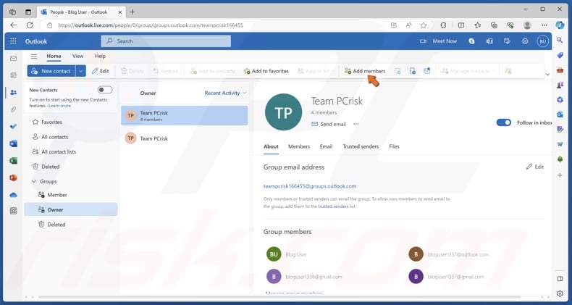572x305 pixels.
Task: Open teampcrisk166455@groups.outlook.com link
Action: 310,186
